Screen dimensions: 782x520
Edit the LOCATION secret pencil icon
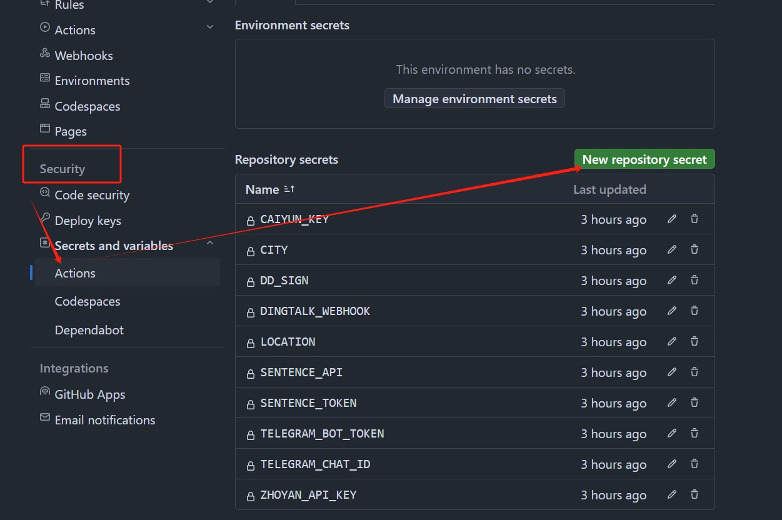[672, 341]
